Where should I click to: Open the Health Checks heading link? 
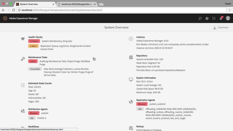tap(35, 37)
